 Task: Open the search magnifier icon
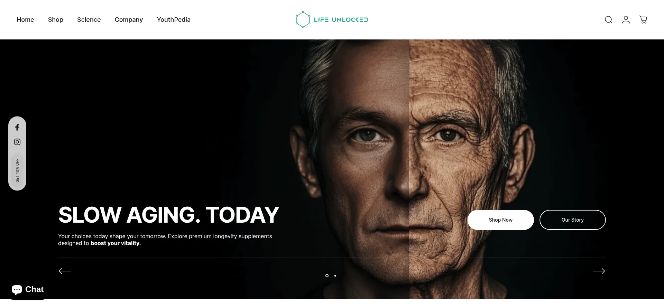pos(608,20)
